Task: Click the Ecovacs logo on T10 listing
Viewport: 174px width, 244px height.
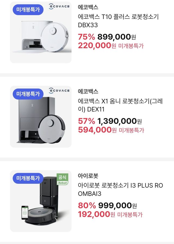Action: pyautogui.click(x=59, y=7)
